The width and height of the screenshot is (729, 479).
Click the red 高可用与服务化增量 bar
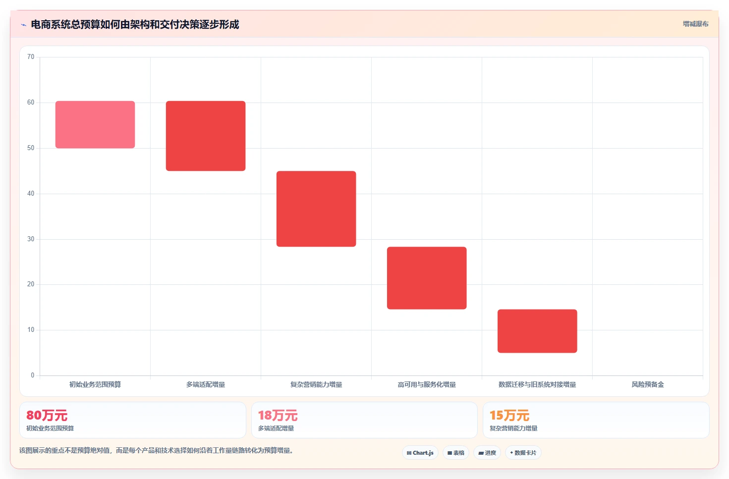[x=427, y=278]
